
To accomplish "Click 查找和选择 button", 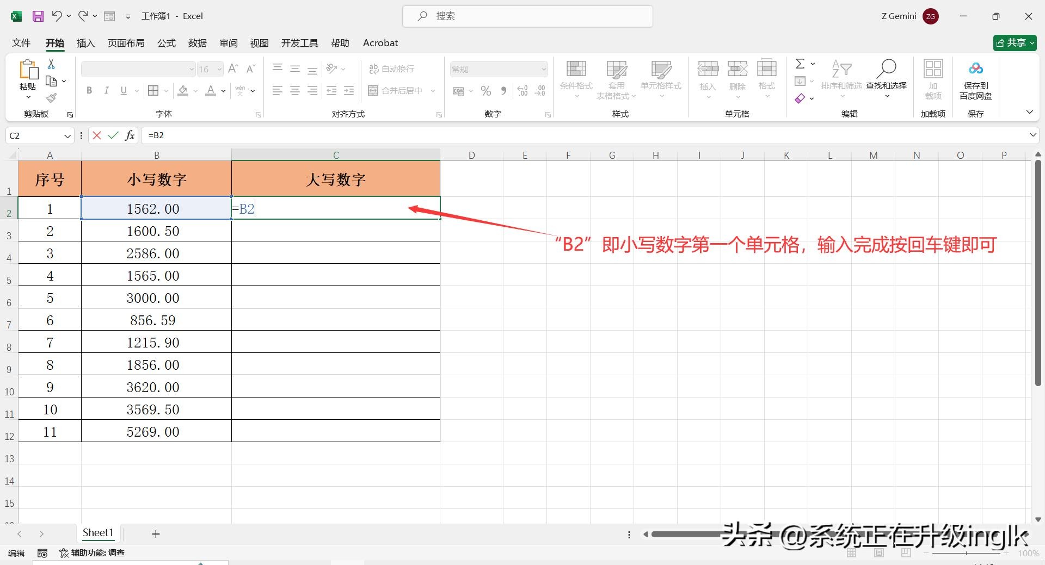I will (x=886, y=79).
